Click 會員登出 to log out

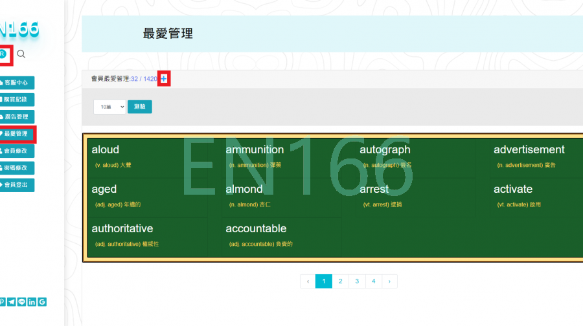pos(17,185)
